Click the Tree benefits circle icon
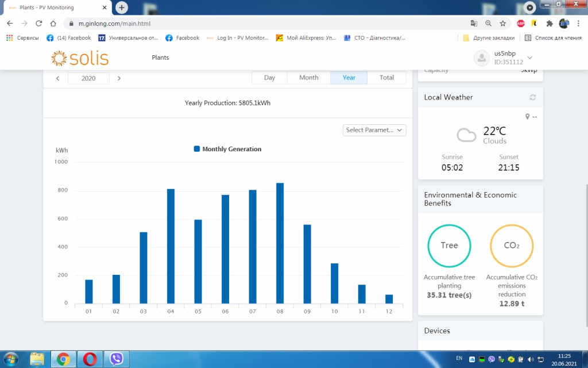 pos(449,246)
